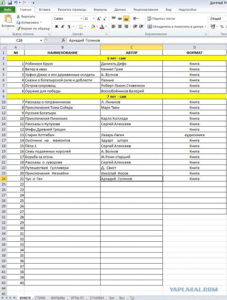Viewport: 227px width, 300px height.
Task: Decrease font size with the small A icon
Action: pos(105,19)
